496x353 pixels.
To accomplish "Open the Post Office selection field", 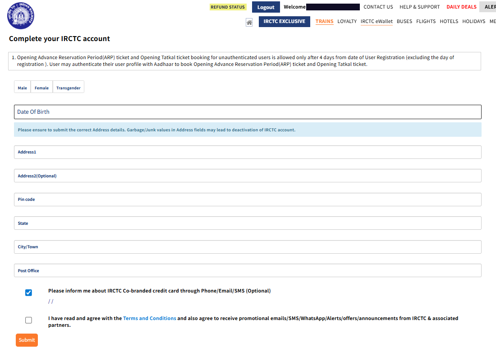I will pyautogui.click(x=248, y=270).
